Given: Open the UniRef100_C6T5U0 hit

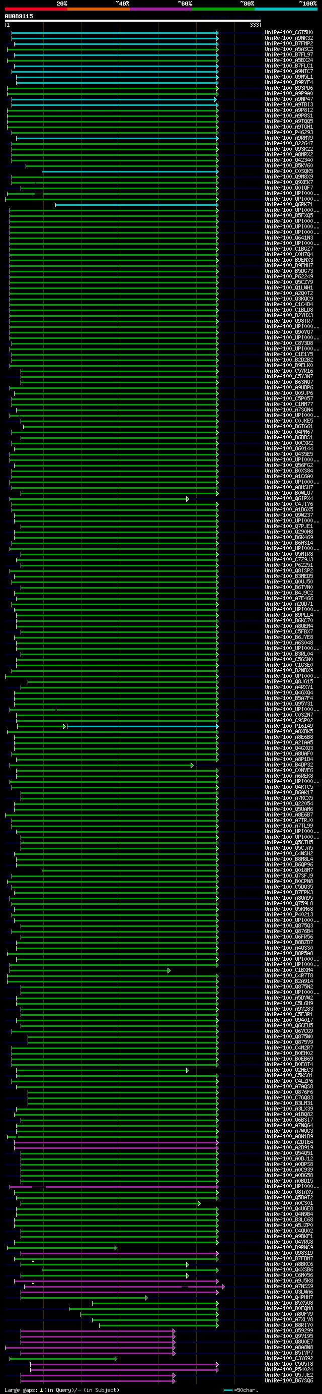Looking at the screenshot, I should 288,32.
